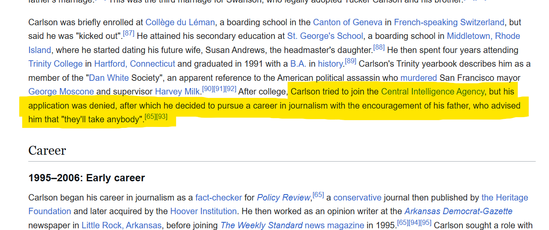This screenshot has height=230, width=549.
Task: Open the Arkansas Democrat-Gazette link
Action: point(458,211)
